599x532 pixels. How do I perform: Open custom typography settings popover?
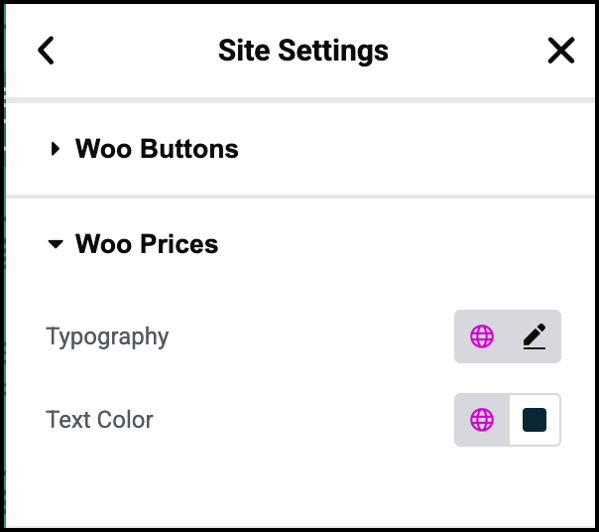(535, 336)
